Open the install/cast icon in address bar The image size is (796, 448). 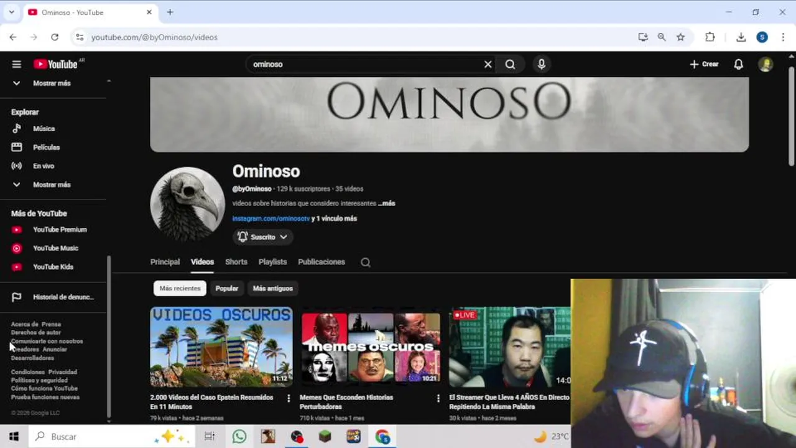point(643,37)
